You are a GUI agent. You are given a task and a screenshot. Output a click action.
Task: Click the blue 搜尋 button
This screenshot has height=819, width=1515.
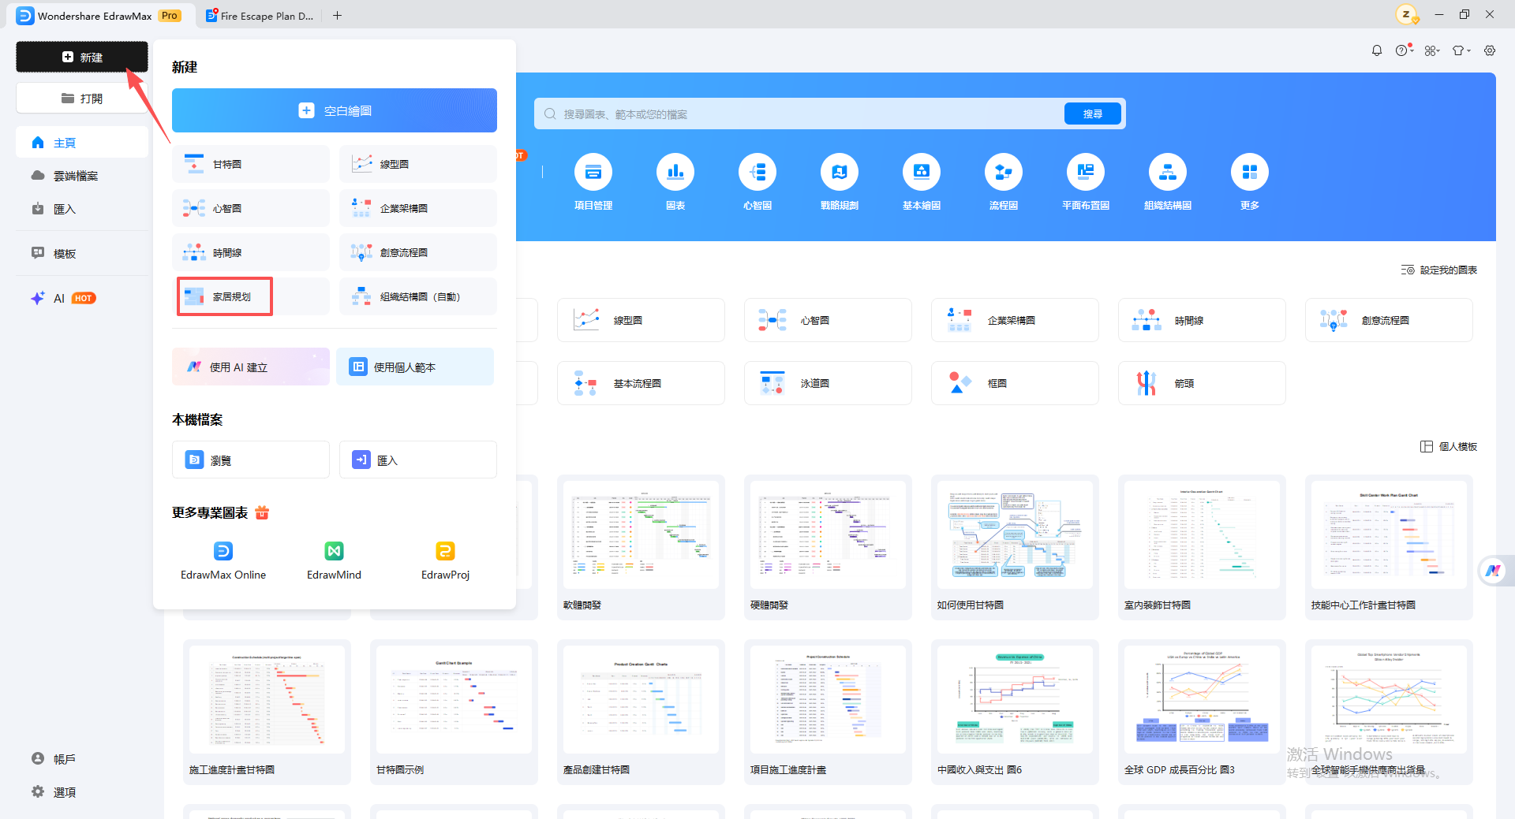coord(1093,114)
